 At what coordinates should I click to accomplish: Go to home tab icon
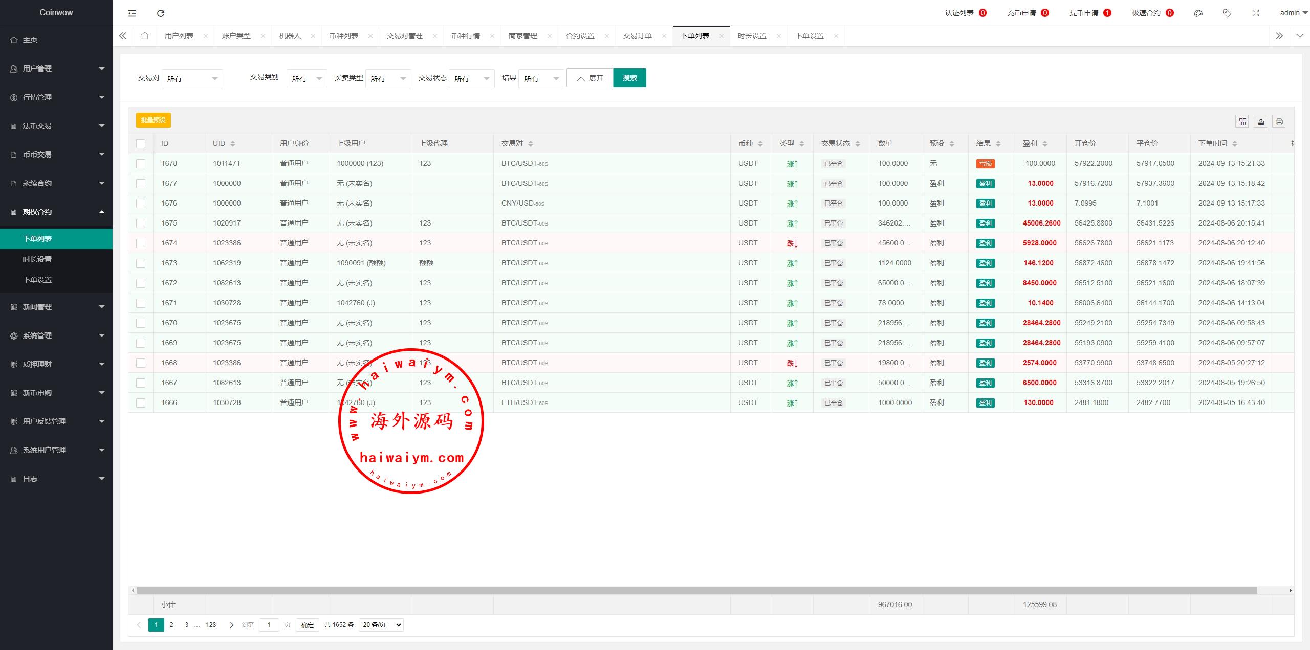click(x=145, y=36)
